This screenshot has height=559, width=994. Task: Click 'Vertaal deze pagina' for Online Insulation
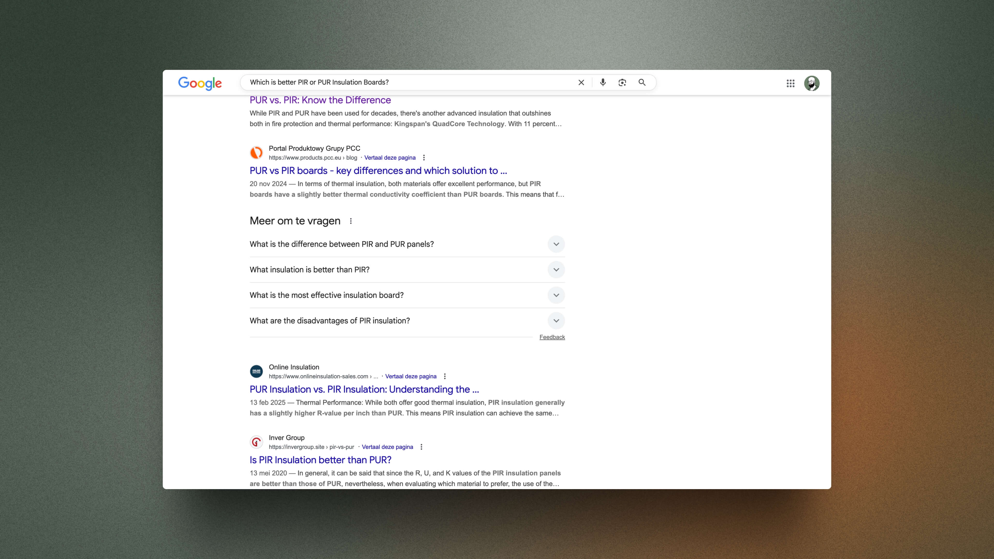pos(411,377)
